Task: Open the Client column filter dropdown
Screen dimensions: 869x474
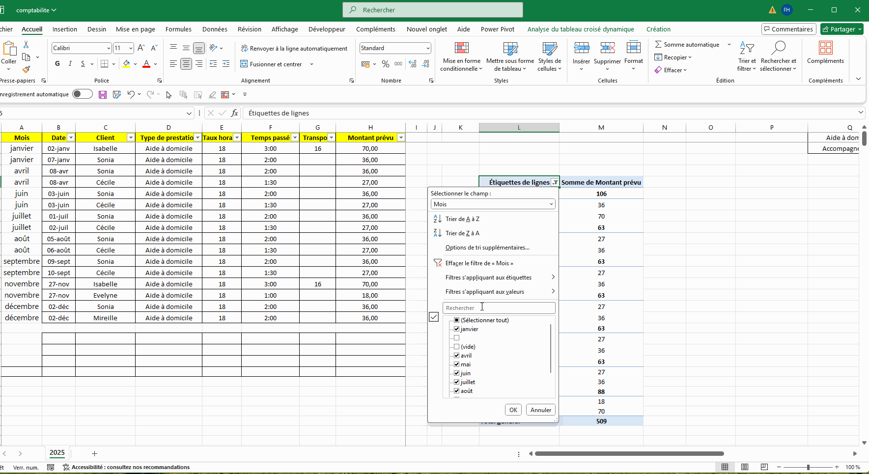Action: pyautogui.click(x=130, y=138)
